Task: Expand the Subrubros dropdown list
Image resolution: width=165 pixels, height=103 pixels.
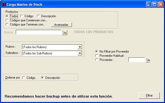Action: click(80, 53)
